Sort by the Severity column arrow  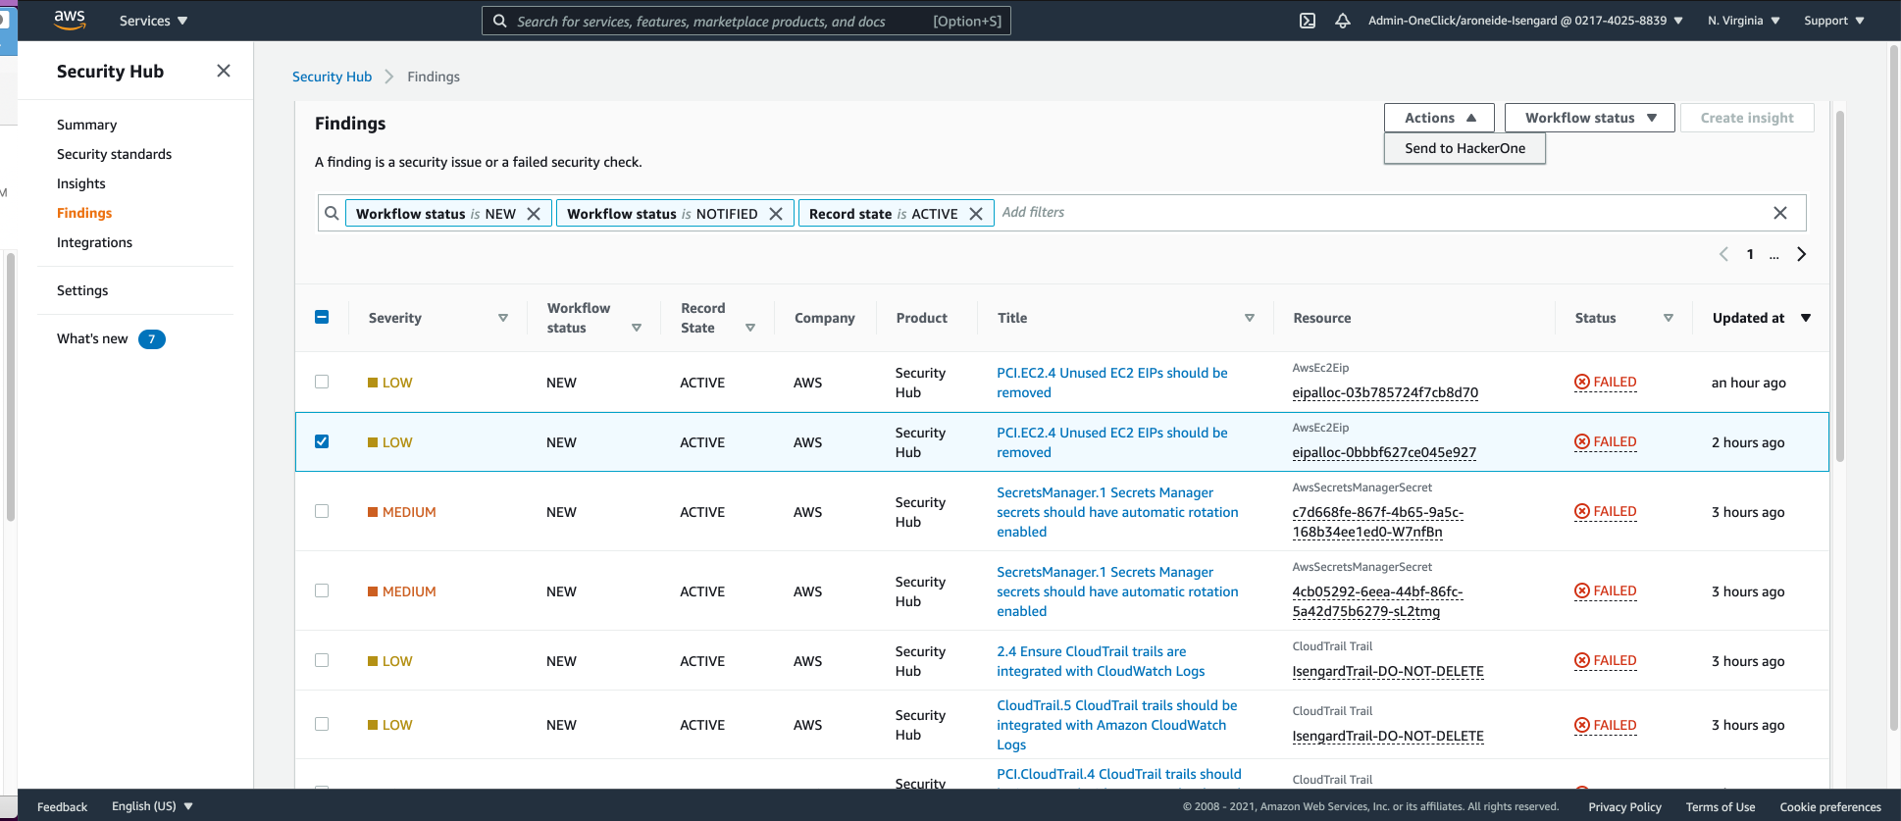503,318
